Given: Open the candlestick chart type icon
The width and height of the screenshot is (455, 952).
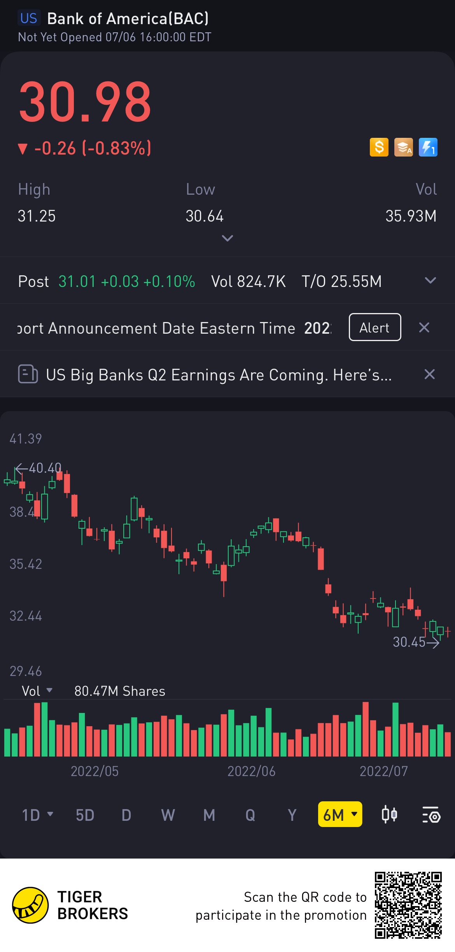Looking at the screenshot, I should coord(389,815).
